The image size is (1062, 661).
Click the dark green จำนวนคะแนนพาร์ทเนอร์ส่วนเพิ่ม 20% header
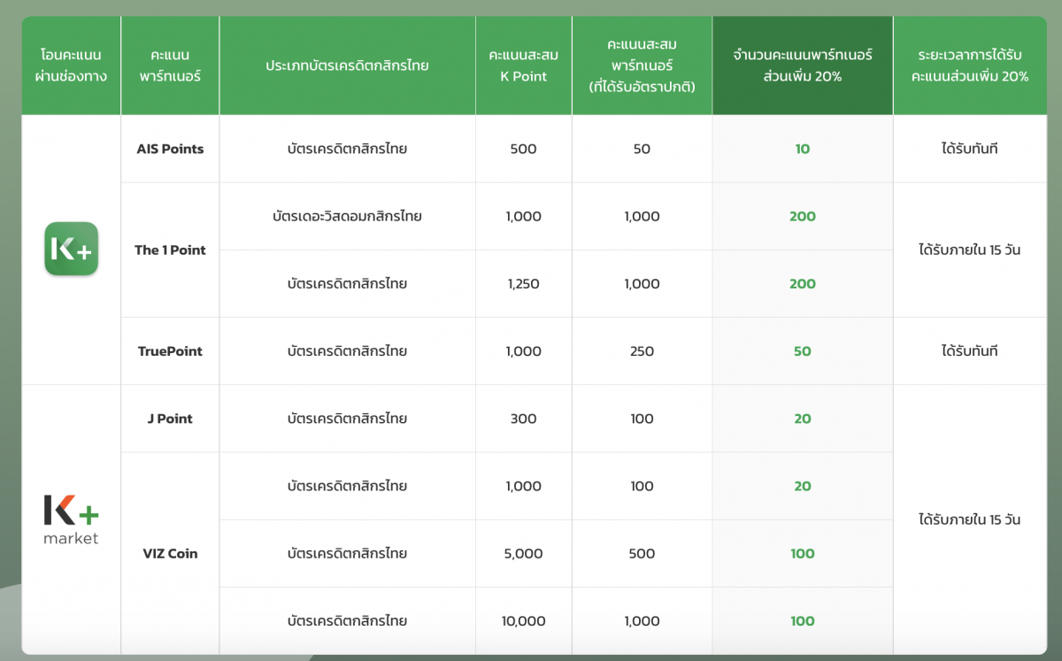[802, 65]
